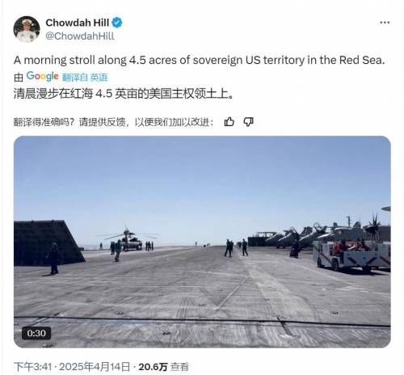Click the thumbs down translation feedback icon
The width and height of the screenshot is (404, 375).
pos(248,122)
